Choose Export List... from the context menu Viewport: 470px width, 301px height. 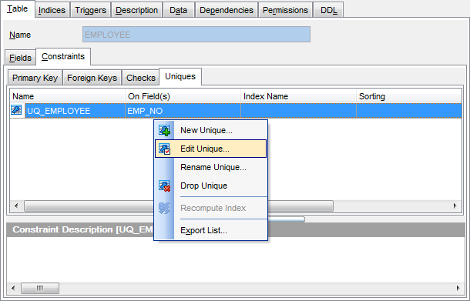pos(210,230)
